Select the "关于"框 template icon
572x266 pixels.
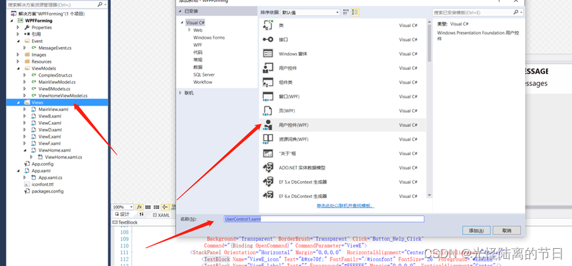(268, 153)
